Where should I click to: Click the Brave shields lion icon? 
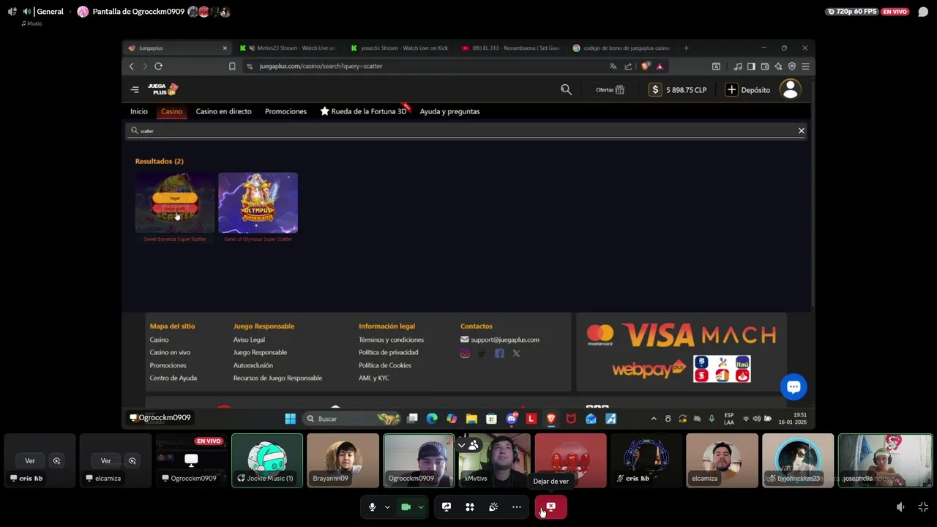click(x=645, y=66)
